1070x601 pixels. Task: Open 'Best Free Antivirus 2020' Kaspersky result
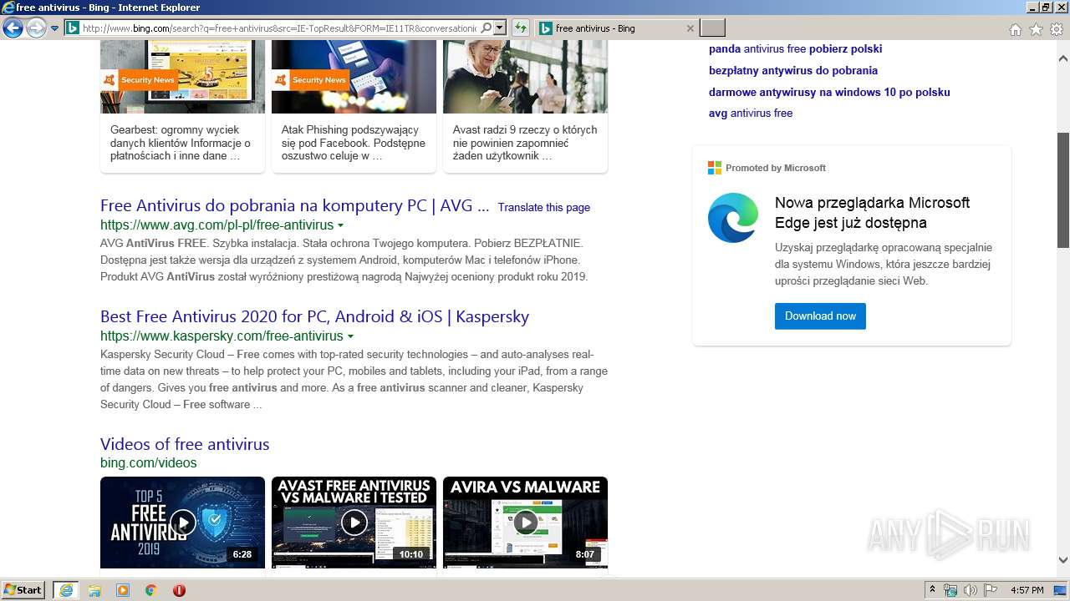point(314,316)
